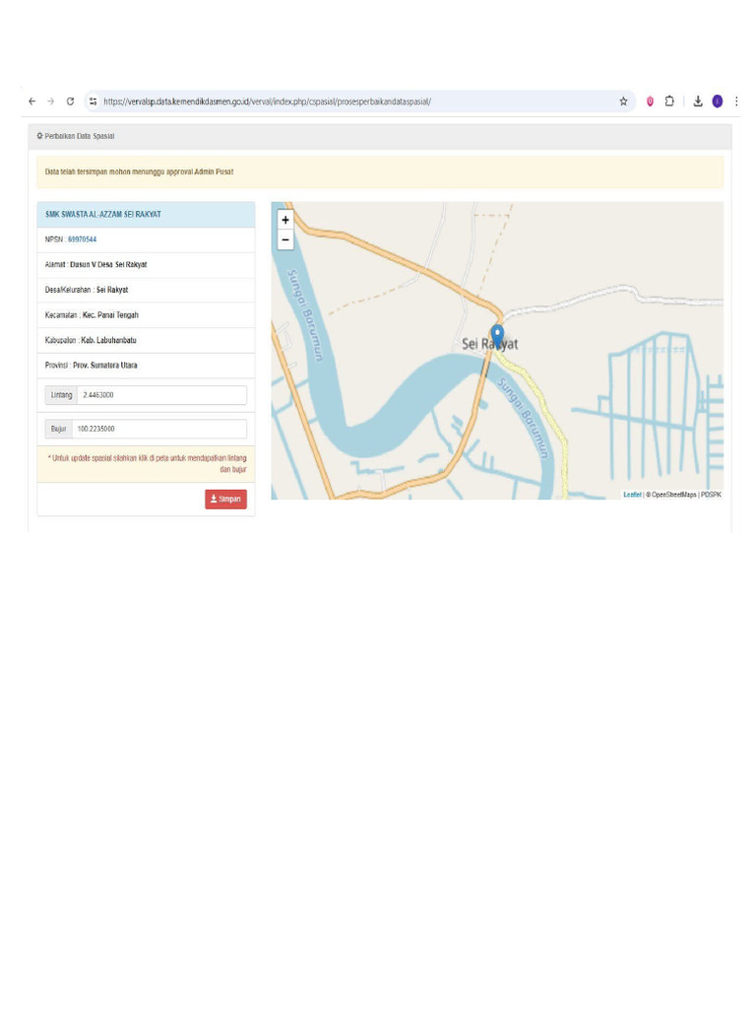Go back with the browser back arrow
This screenshot has width=756, height=1009.
pyautogui.click(x=32, y=101)
